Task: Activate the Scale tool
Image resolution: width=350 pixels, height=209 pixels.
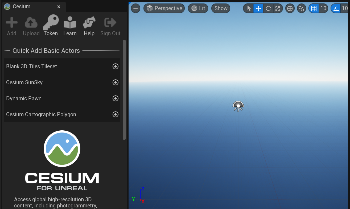Action: pyautogui.click(x=278, y=8)
